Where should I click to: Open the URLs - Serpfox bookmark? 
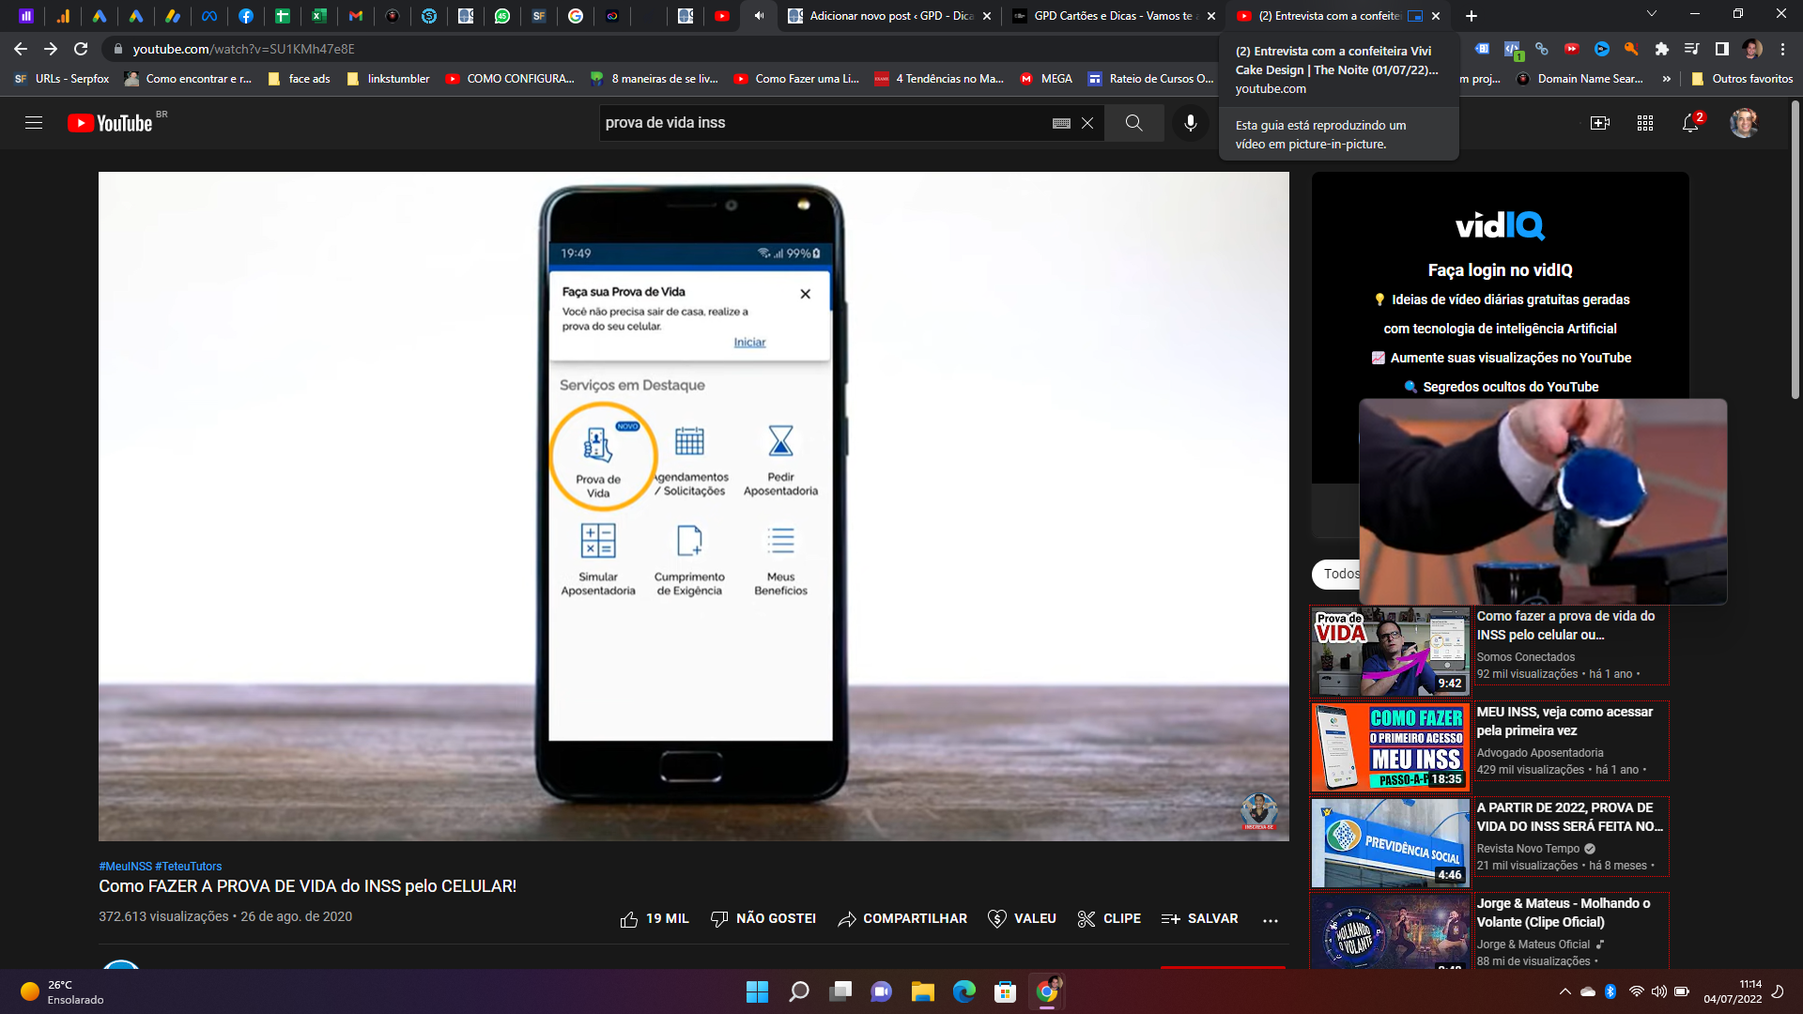click(62, 79)
